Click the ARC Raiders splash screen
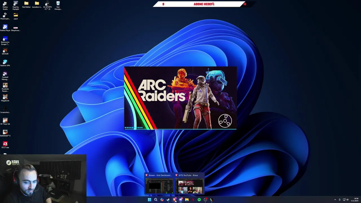361x203 pixels. click(180, 98)
